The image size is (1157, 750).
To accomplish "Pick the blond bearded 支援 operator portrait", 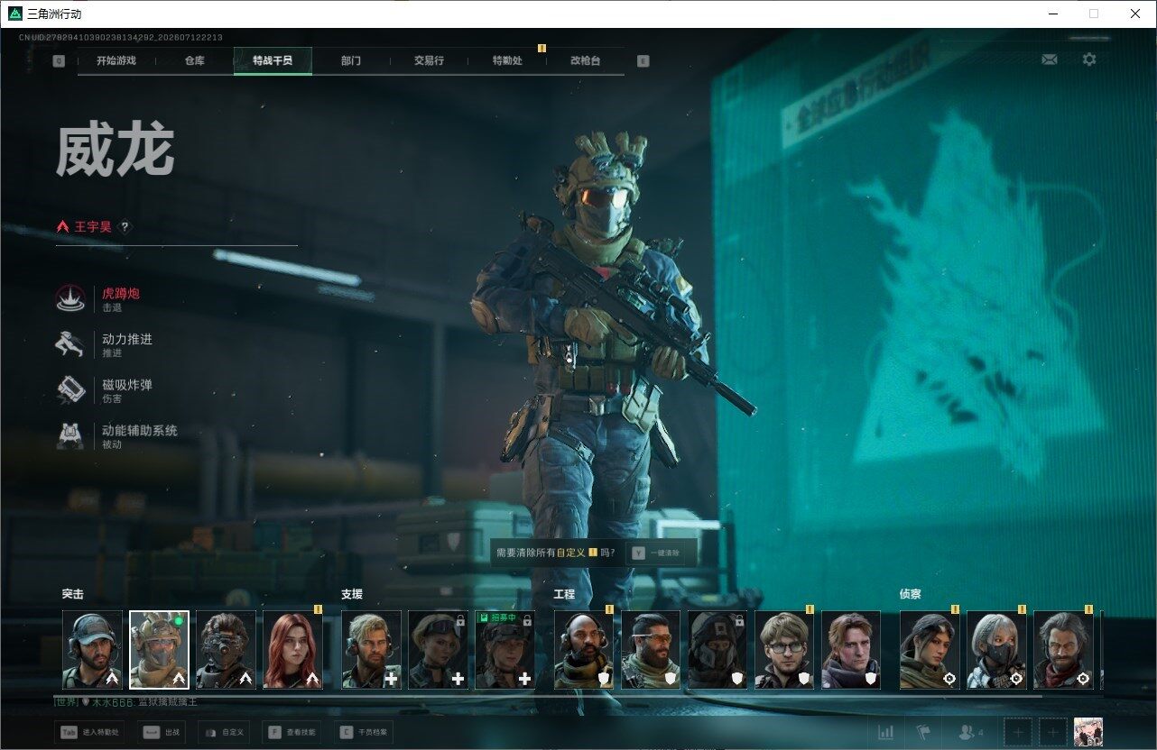I will tap(371, 650).
